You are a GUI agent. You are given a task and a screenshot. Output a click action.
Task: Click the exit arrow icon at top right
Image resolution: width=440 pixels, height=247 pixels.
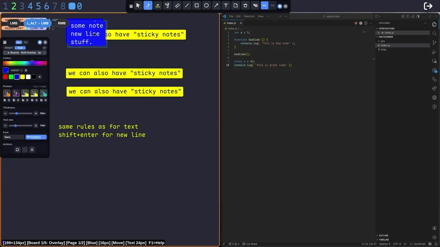click(x=428, y=6)
